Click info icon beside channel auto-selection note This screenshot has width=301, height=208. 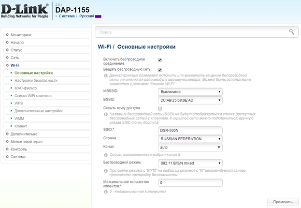pos(106,155)
